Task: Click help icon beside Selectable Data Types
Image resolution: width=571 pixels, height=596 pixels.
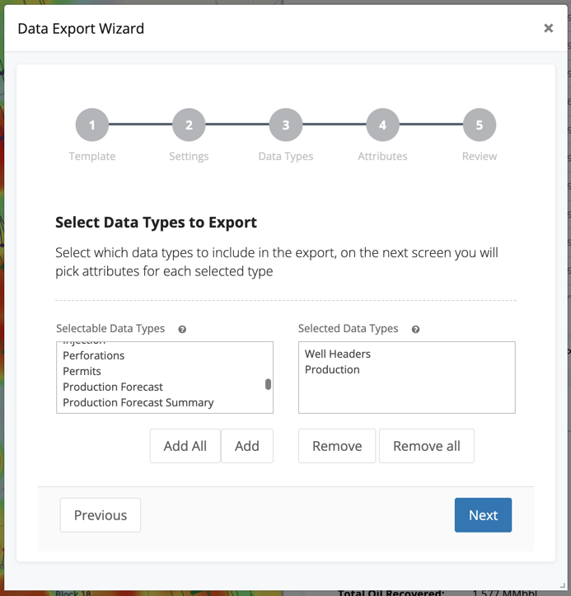Action: pos(182,329)
